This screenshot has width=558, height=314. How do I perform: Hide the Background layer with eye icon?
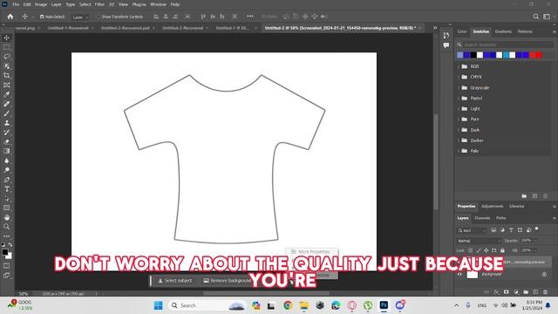pyautogui.click(x=459, y=275)
